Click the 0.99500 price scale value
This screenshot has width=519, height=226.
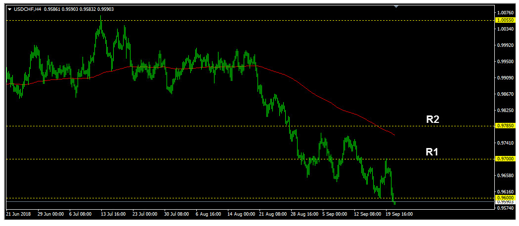tap(505, 62)
